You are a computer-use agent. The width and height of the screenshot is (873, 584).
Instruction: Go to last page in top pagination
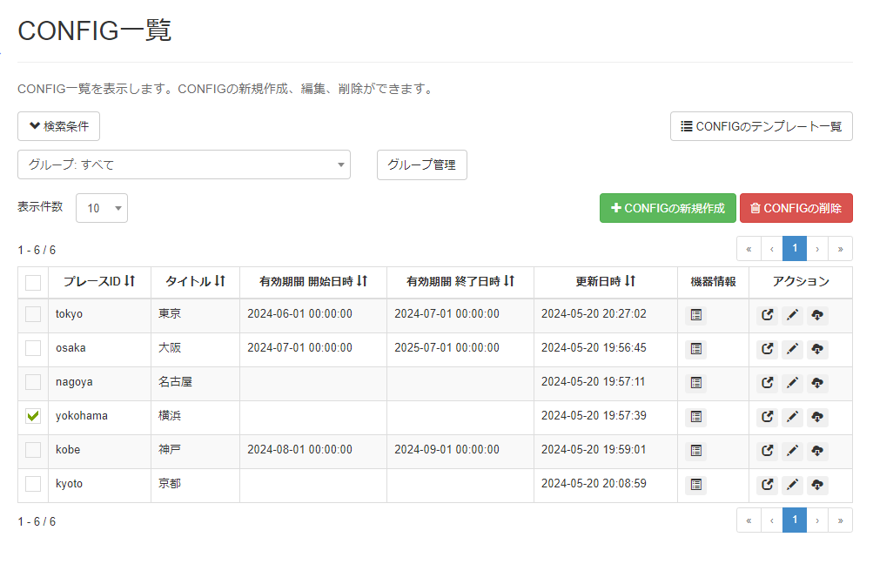840,249
